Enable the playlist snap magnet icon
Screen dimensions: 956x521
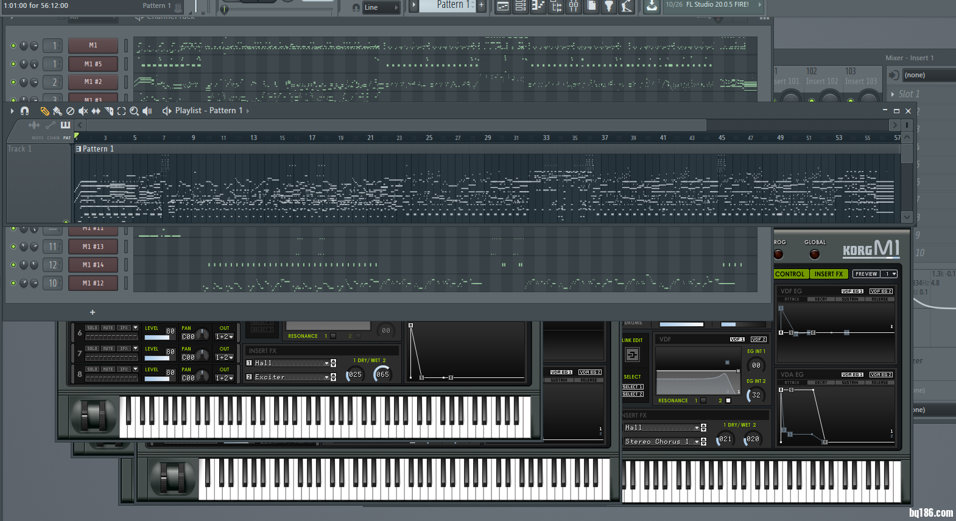tap(25, 111)
